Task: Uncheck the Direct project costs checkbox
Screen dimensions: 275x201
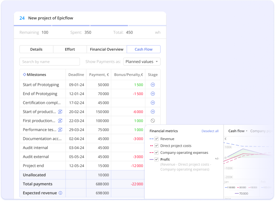Action: pos(157,146)
